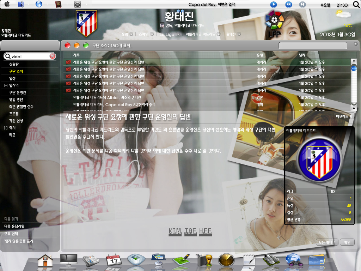361x271 pixels.
Task: Open the Home house icon in the dock
Action: pos(45,261)
